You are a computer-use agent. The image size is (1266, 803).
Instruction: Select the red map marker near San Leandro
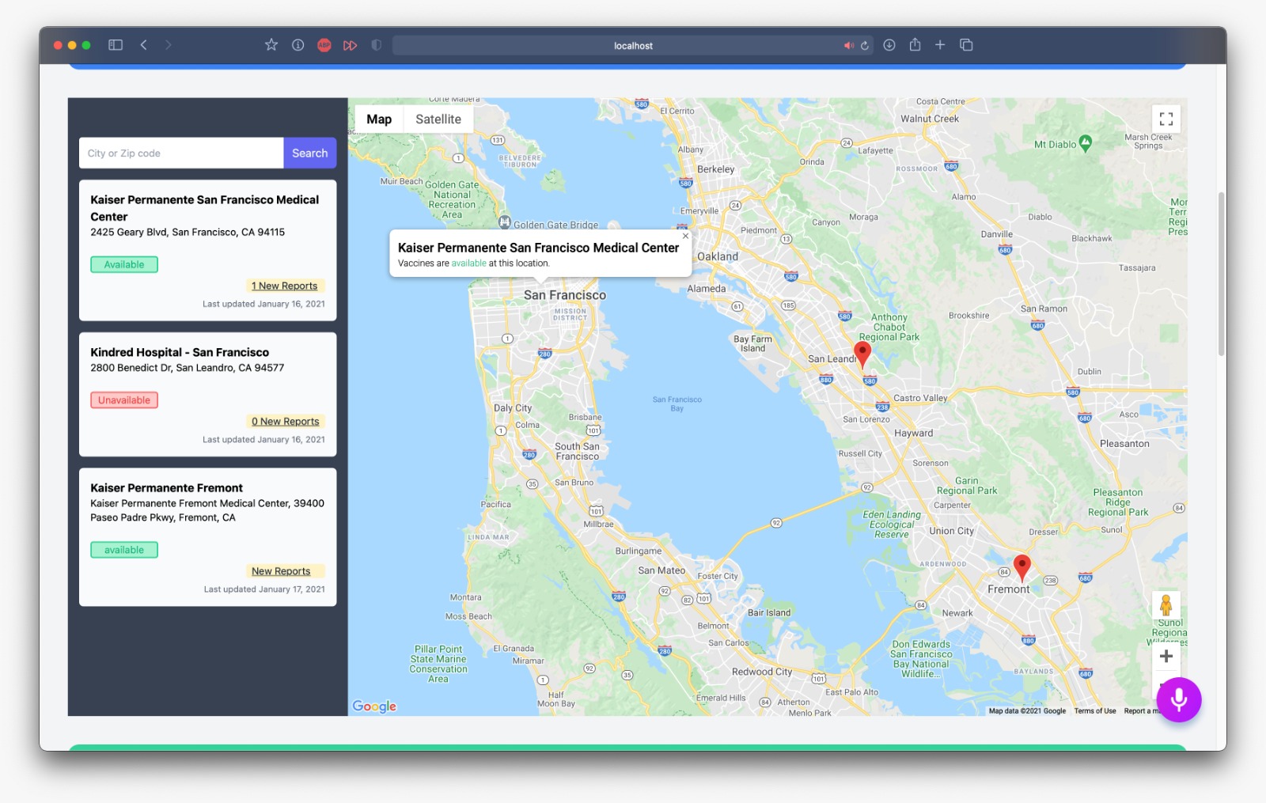[862, 354]
